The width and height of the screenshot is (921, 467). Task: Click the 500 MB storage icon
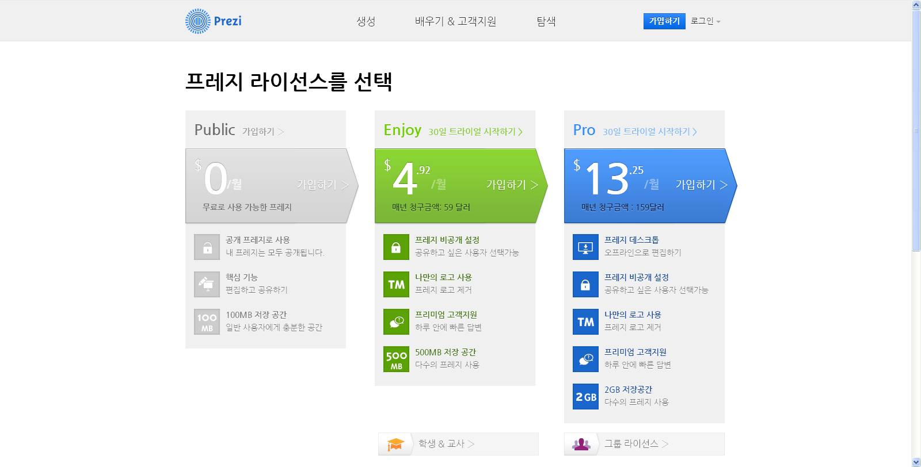tap(396, 359)
